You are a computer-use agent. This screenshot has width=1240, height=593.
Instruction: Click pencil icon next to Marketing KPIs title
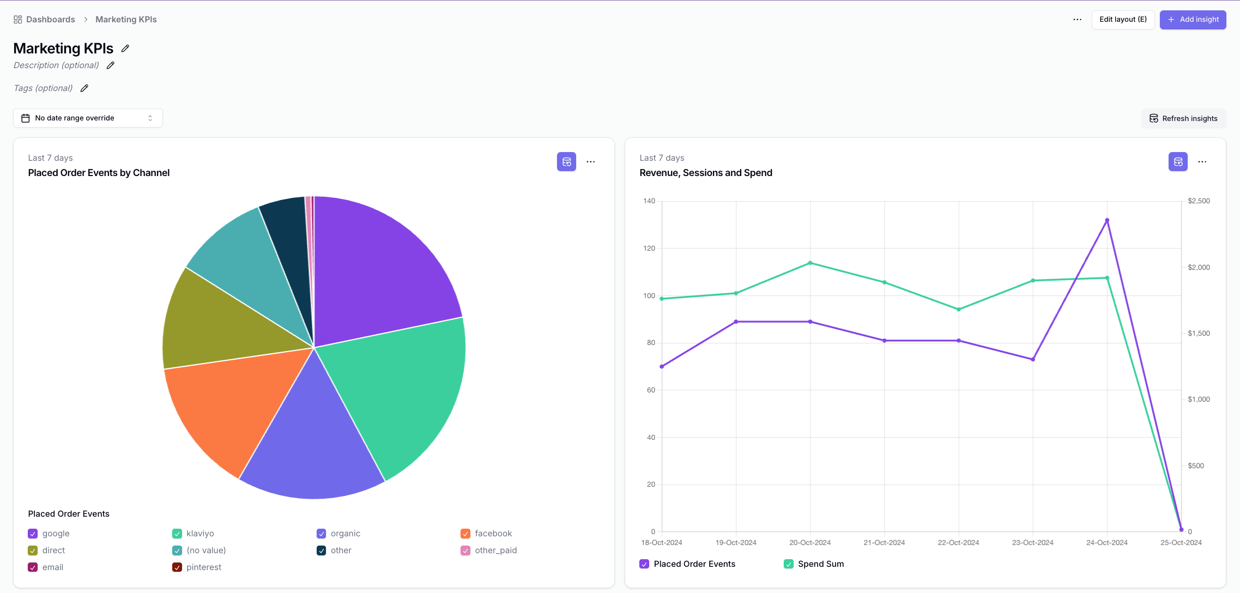[125, 49]
